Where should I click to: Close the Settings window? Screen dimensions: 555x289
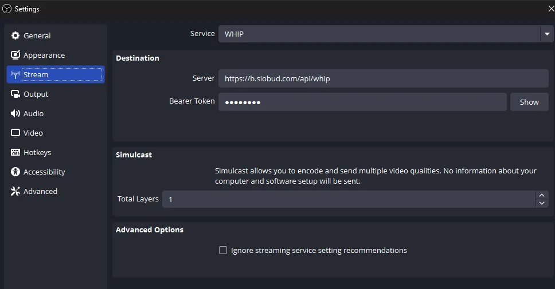tap(551, 9)
